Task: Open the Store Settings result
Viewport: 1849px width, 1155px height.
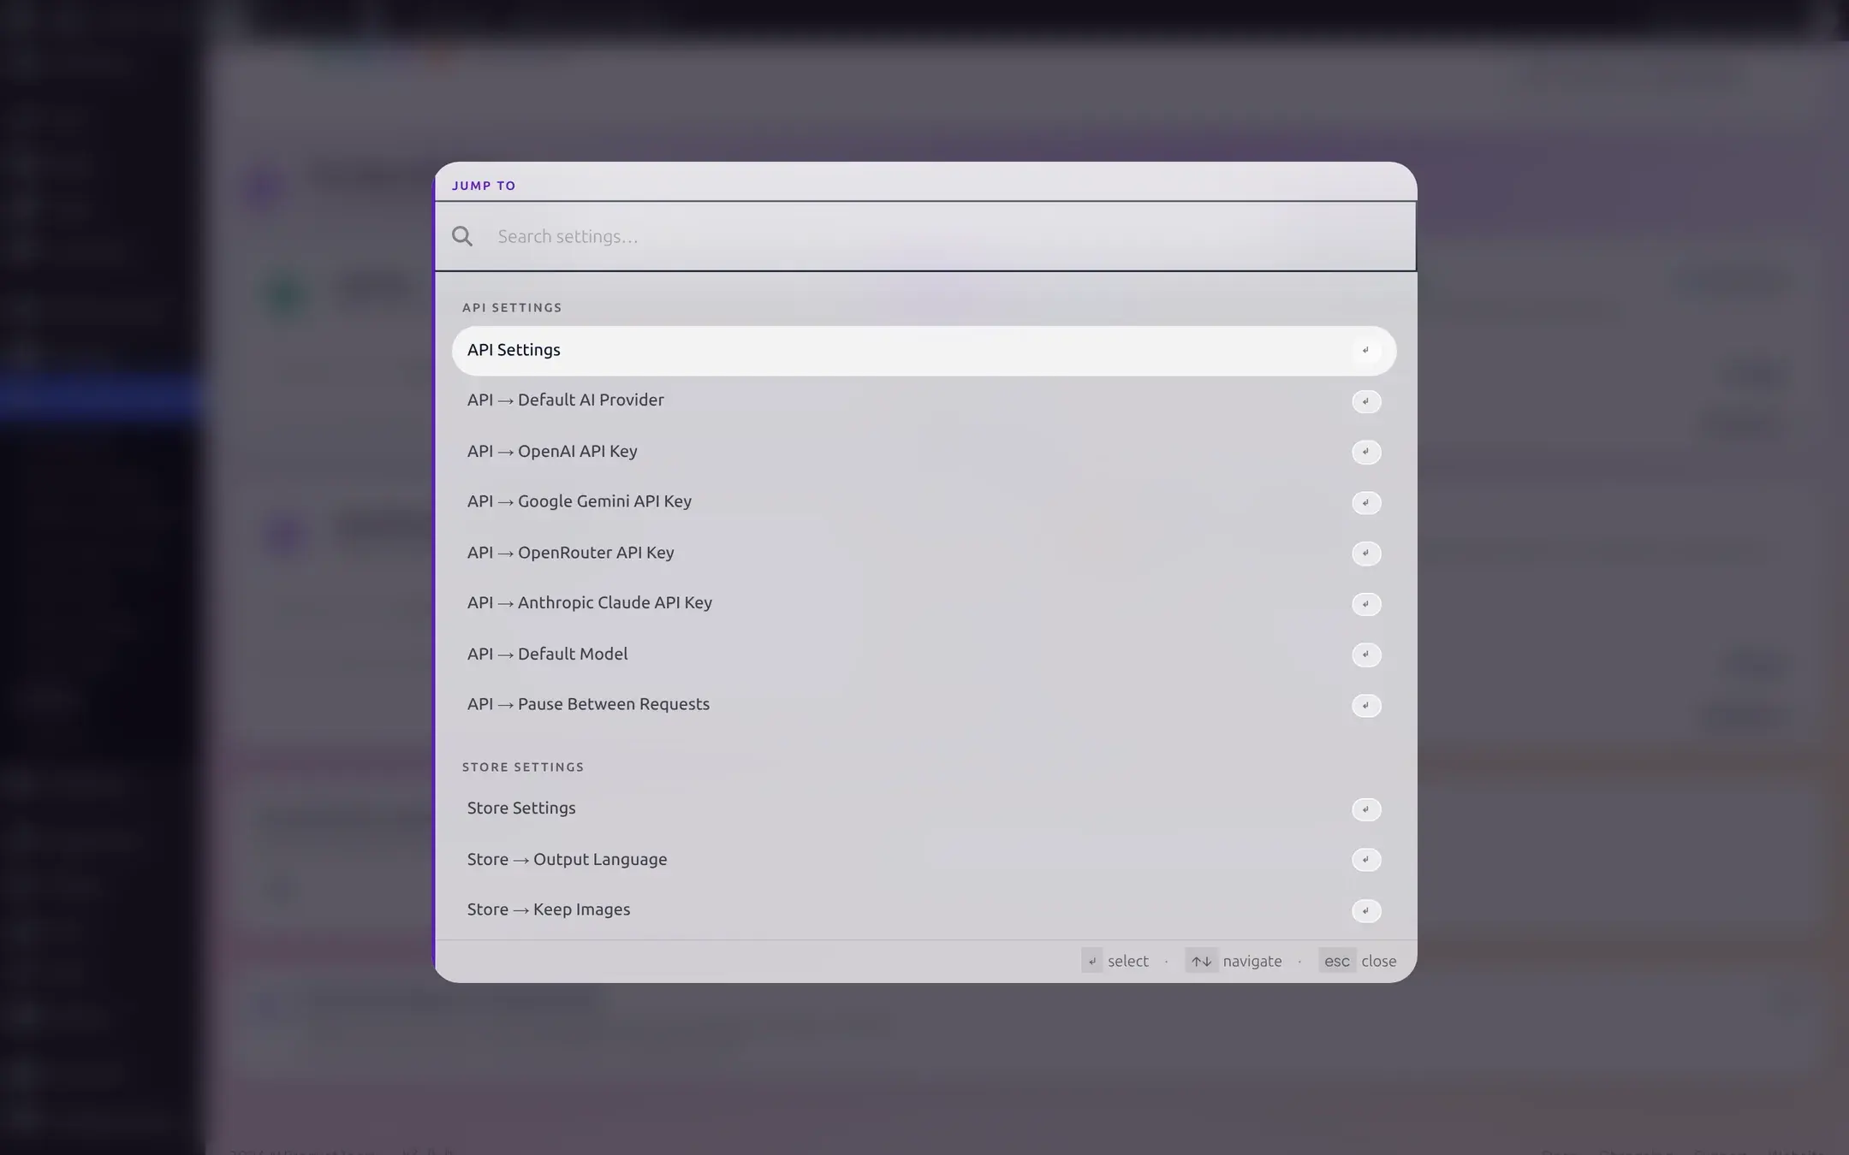Action: coord(924,808)
